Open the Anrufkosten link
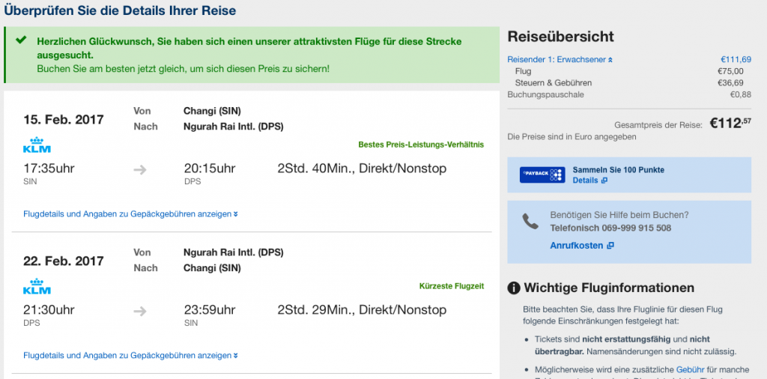Viewport: 767px width, 379px height. point(576,246)
